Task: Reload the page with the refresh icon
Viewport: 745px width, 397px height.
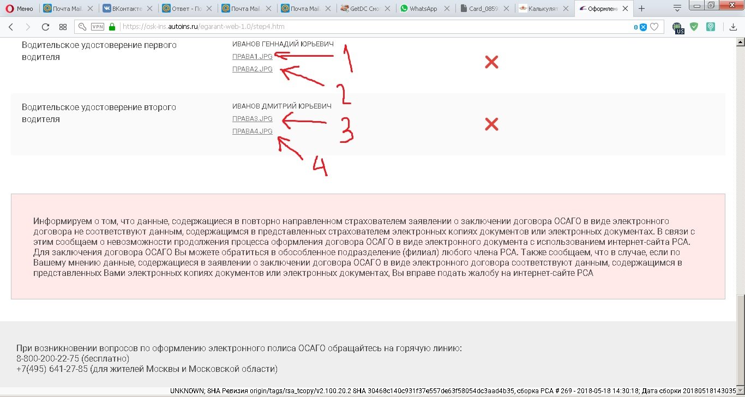Action: pos(45,27)
